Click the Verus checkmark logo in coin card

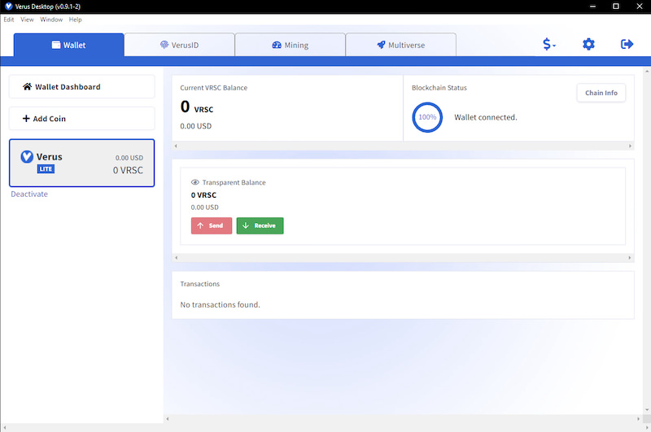[x=27, y=156]
